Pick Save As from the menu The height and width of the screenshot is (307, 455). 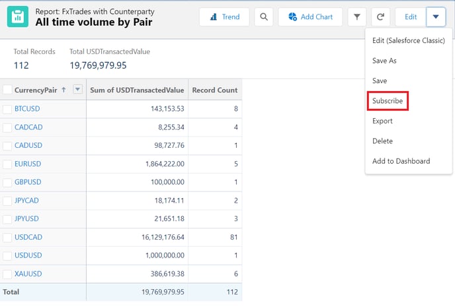point(384,61)
